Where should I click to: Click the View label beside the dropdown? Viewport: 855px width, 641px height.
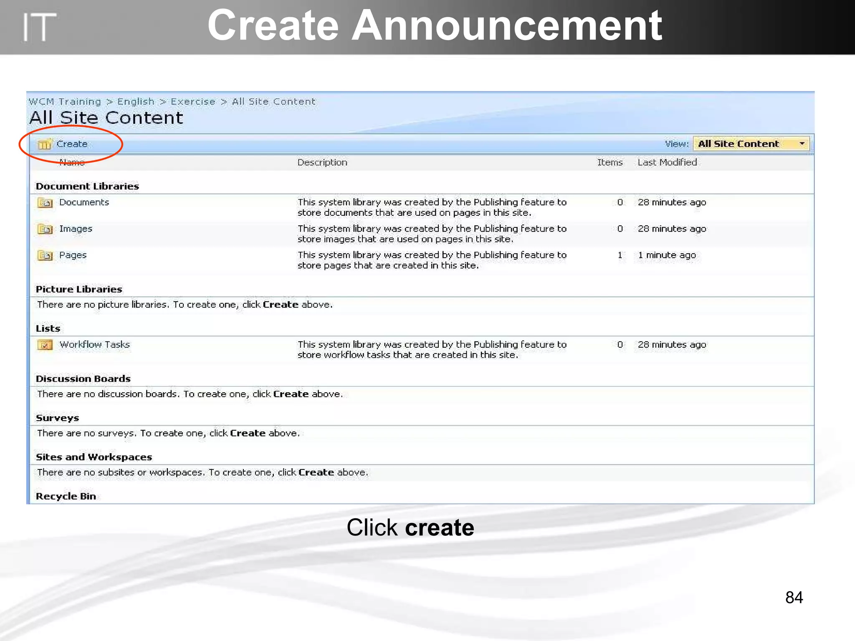pos(676,144)
